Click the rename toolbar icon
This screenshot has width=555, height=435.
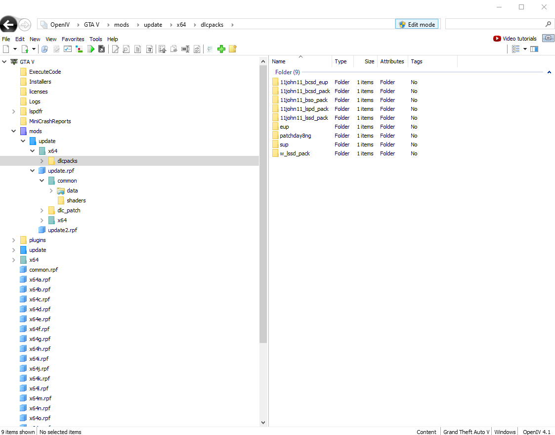(x=185, y=49)
